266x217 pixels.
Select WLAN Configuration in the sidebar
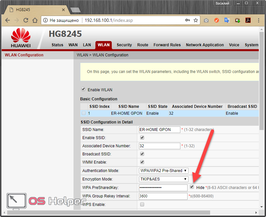(24, 55)
